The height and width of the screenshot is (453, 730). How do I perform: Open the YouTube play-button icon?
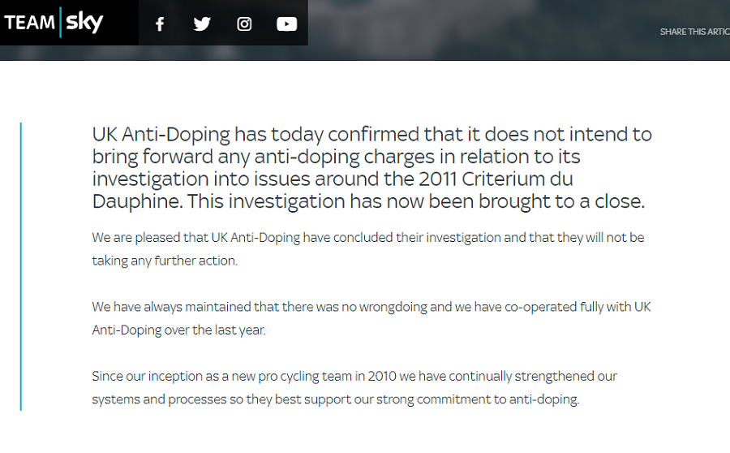287,24
